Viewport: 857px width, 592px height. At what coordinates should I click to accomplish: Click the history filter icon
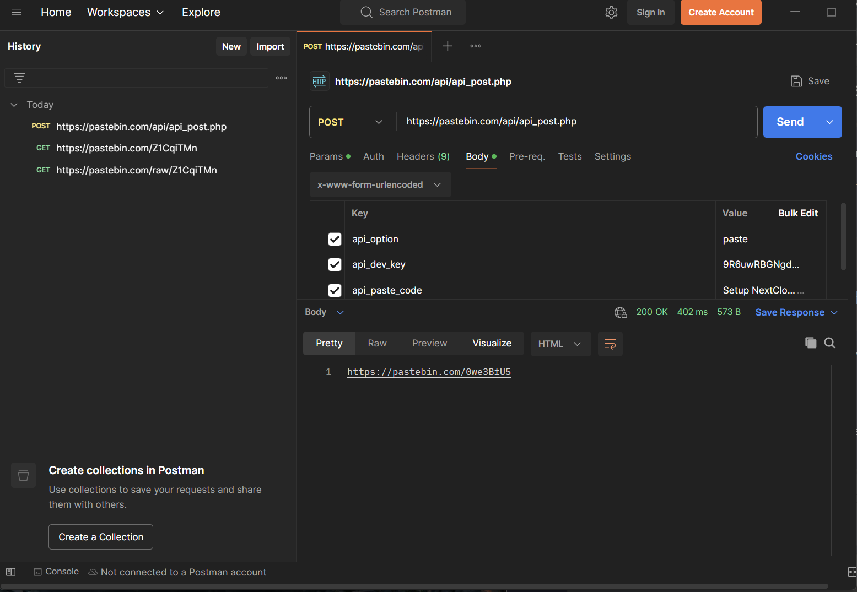point(19,78)
